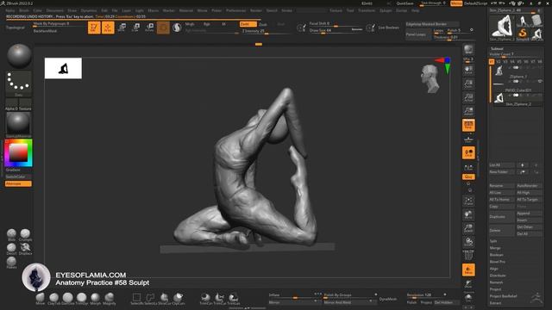Toggle Local transformations
The width and height of the screenshot is (552, 310).
click(x=468, y=152)
